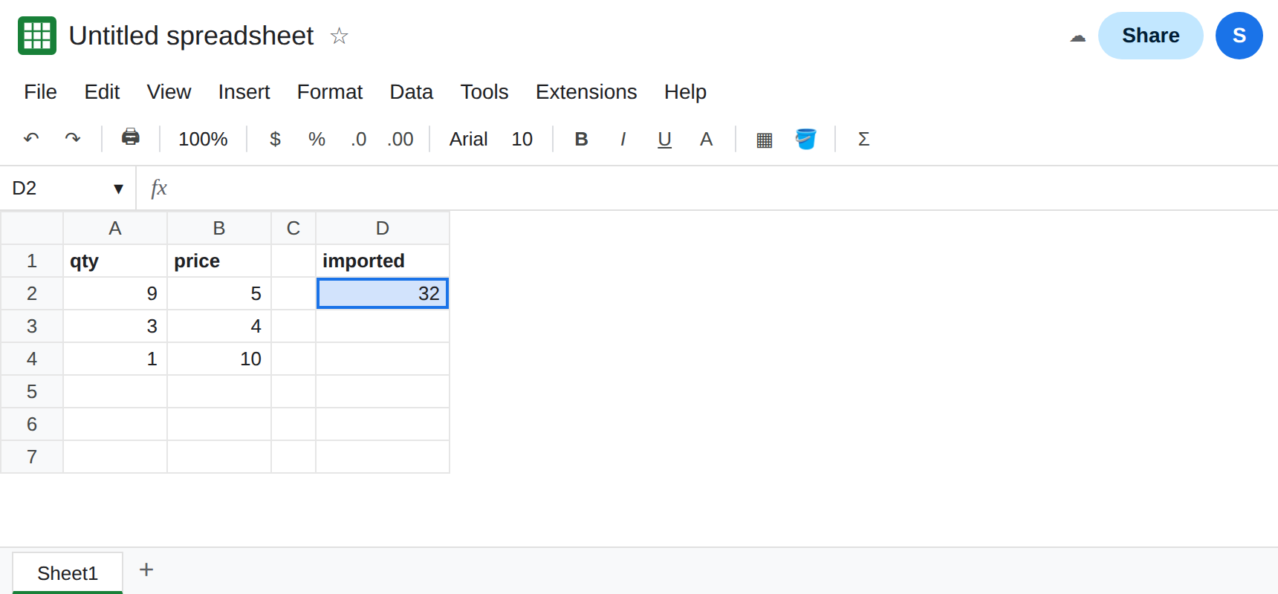Open the S account avatar
Viewport: 1278px width, 594px height.
pyautogui.click(x=1239, y=36)
